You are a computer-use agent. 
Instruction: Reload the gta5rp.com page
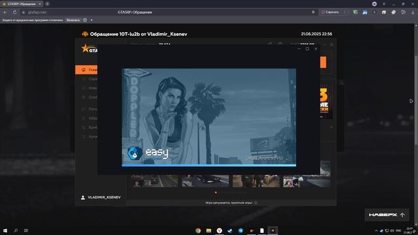click(x=14, y=12)
